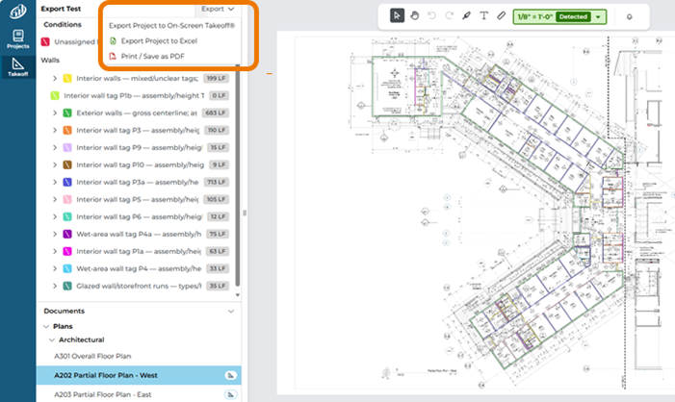The width and height of the screenshot is (675, 402).
Task: Click the 713 LF quantity badge
Action: point(216,183)
